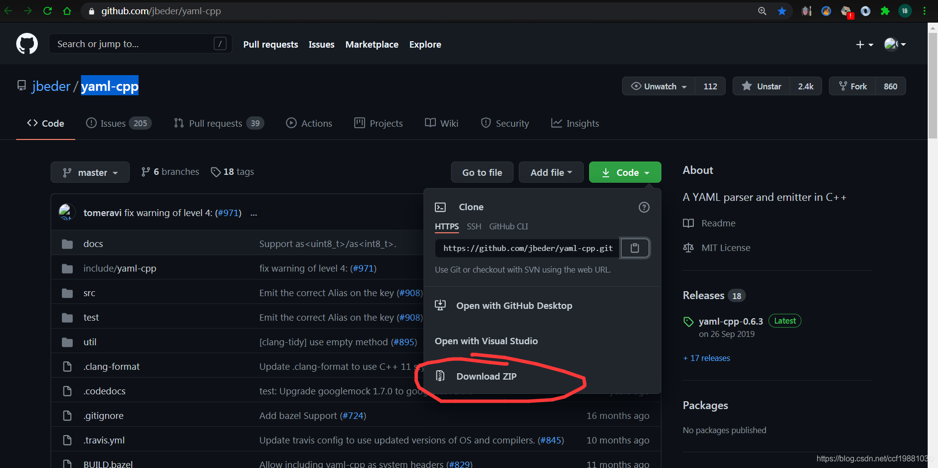Viewport: 938px width, 468px height.
Task: Open the plus create-new dropdown
Action: [864, 45]
